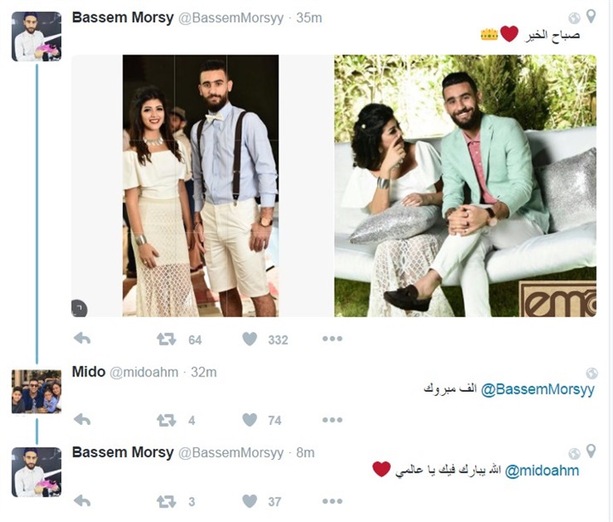Like the tweet with 332 likes
613x522 pixels.
point(249,339)
